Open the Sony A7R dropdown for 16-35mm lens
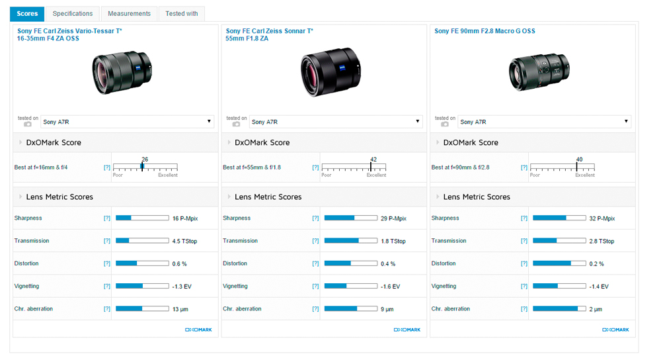 (127, 122)
